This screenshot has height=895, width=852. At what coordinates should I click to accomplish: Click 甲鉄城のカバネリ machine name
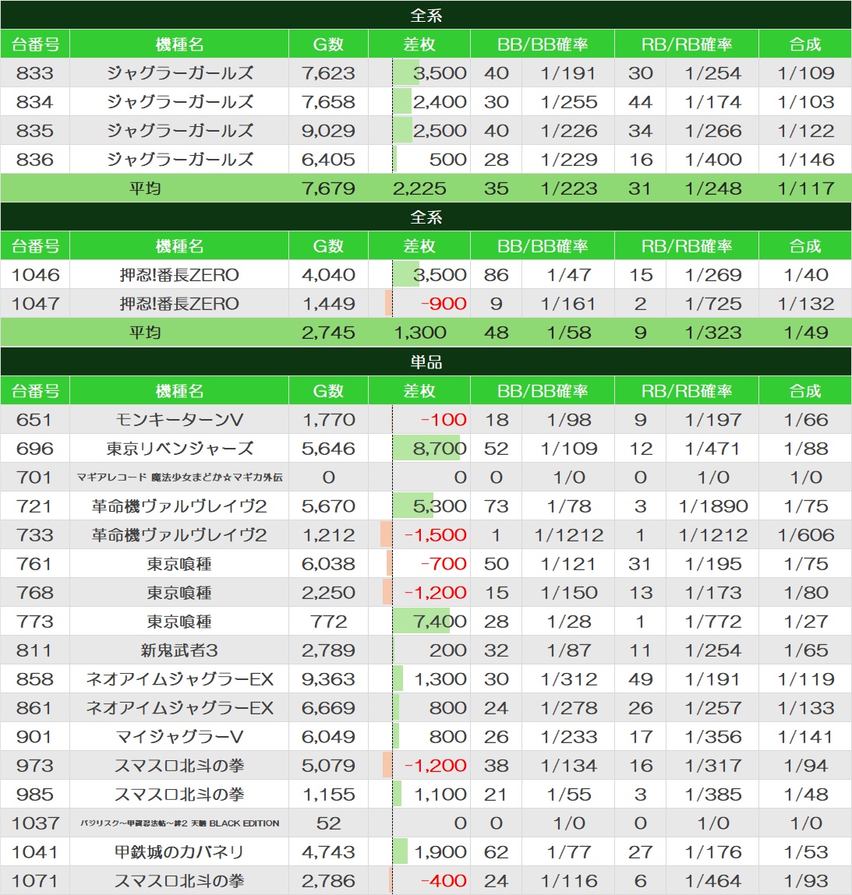tap(179, 851)
